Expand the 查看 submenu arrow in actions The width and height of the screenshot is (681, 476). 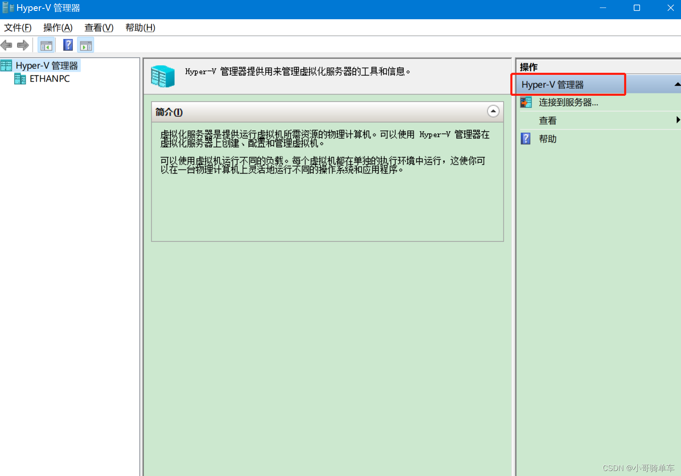pyautogui.click(x=678, y=120)
